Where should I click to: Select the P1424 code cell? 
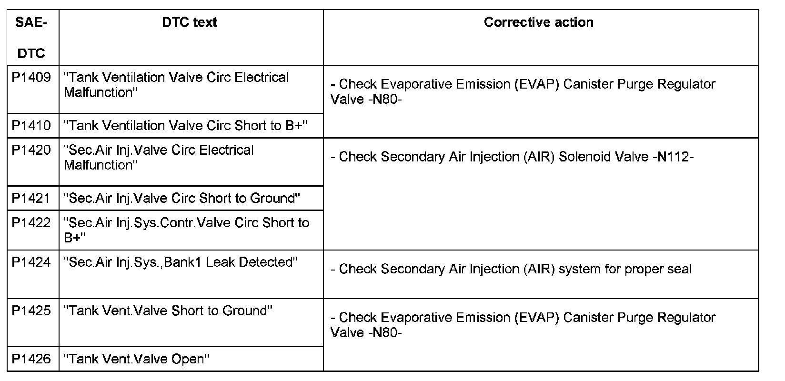[31, 262]
